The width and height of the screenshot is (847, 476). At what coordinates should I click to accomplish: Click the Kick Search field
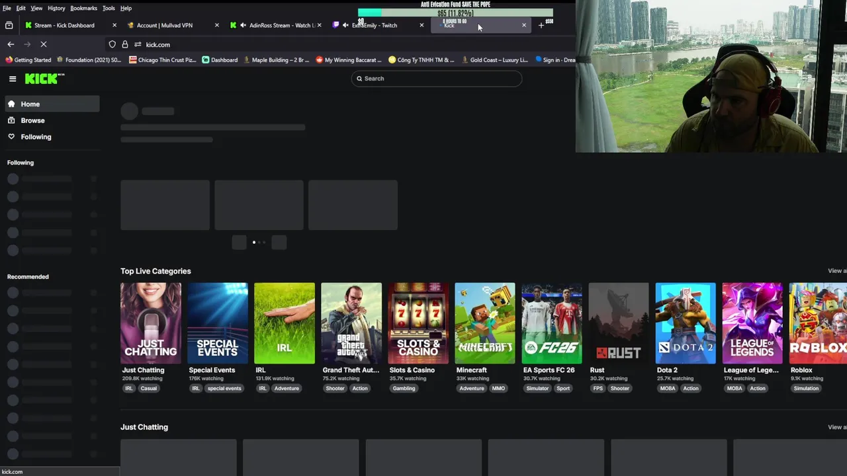(437, 79)
